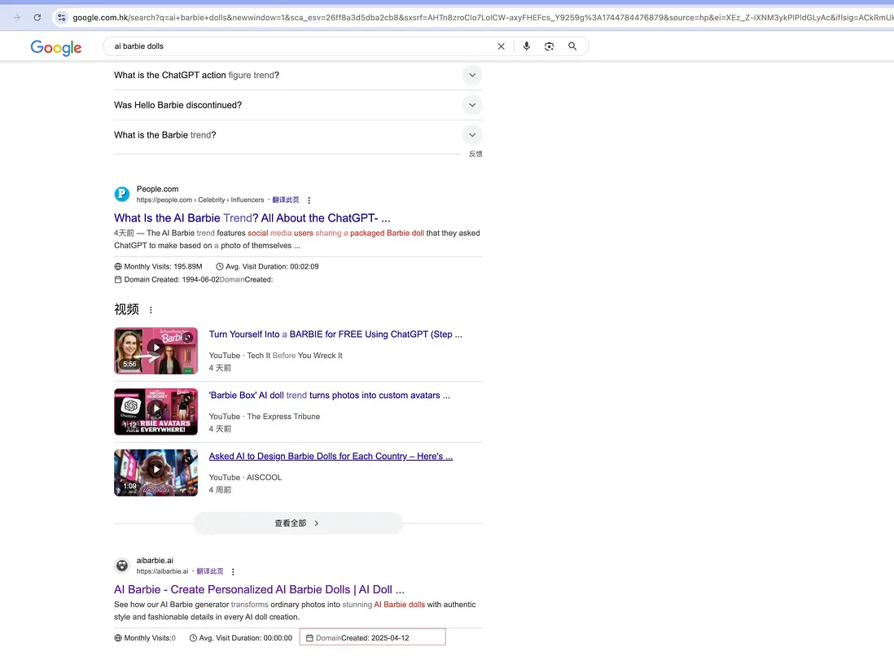
Task: Clear the search box with X icon
Action: click(502, 46)
